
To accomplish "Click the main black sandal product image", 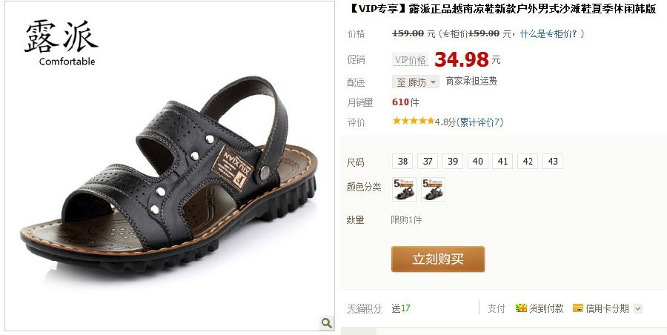I will click(169, 174).
